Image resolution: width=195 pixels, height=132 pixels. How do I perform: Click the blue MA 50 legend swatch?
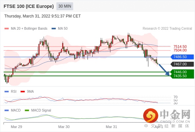pyautogui.click(x=54, y=29)
